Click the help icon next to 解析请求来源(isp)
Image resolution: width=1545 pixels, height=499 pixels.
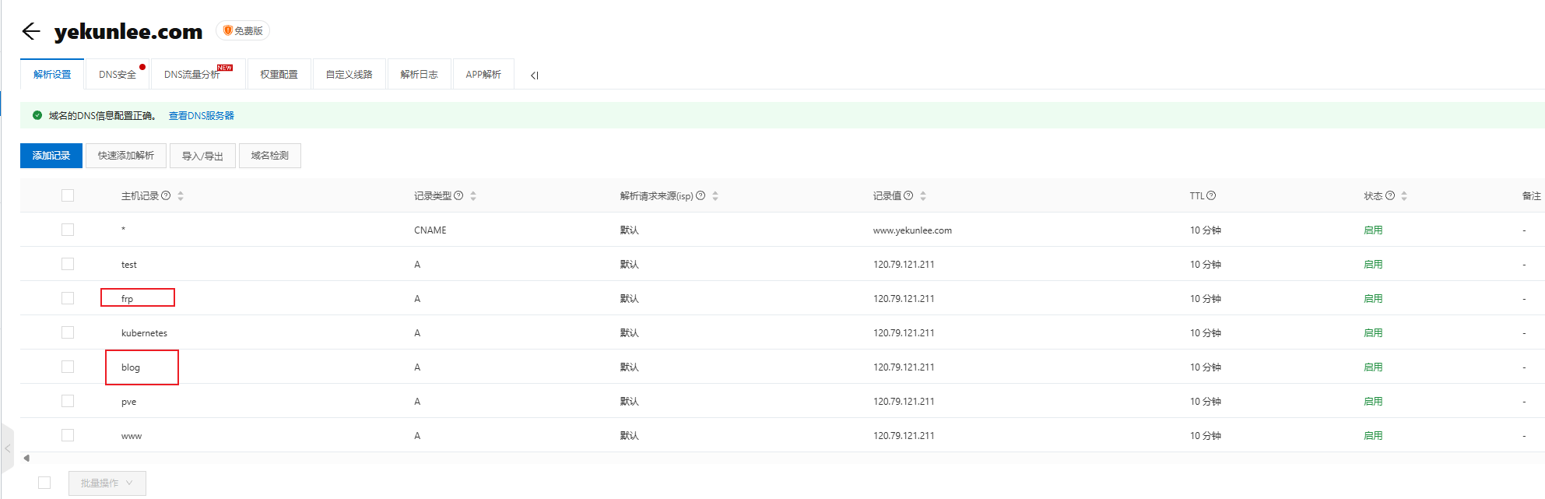[701, 195]
